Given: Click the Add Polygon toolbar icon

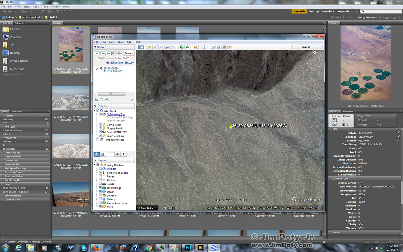Looking at the screenshot, I should coord(155,47).
